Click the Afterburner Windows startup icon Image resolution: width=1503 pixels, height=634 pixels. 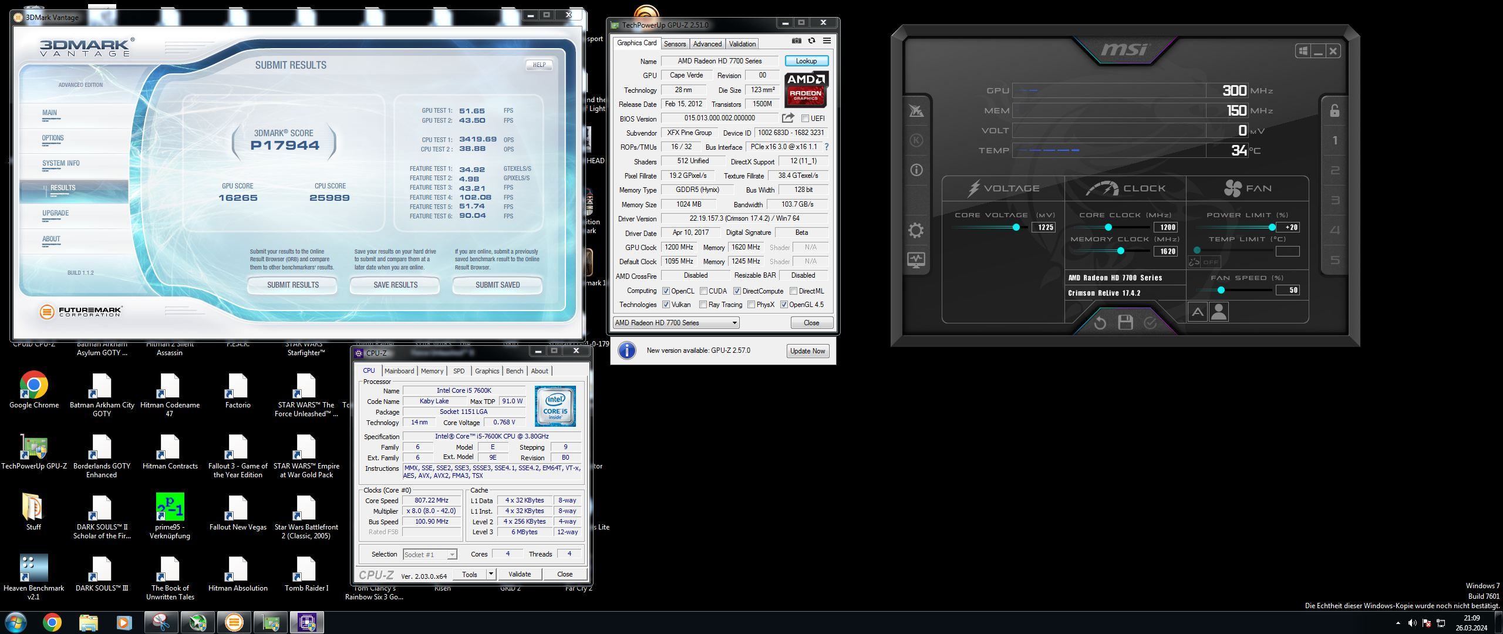click(1303, 51)
